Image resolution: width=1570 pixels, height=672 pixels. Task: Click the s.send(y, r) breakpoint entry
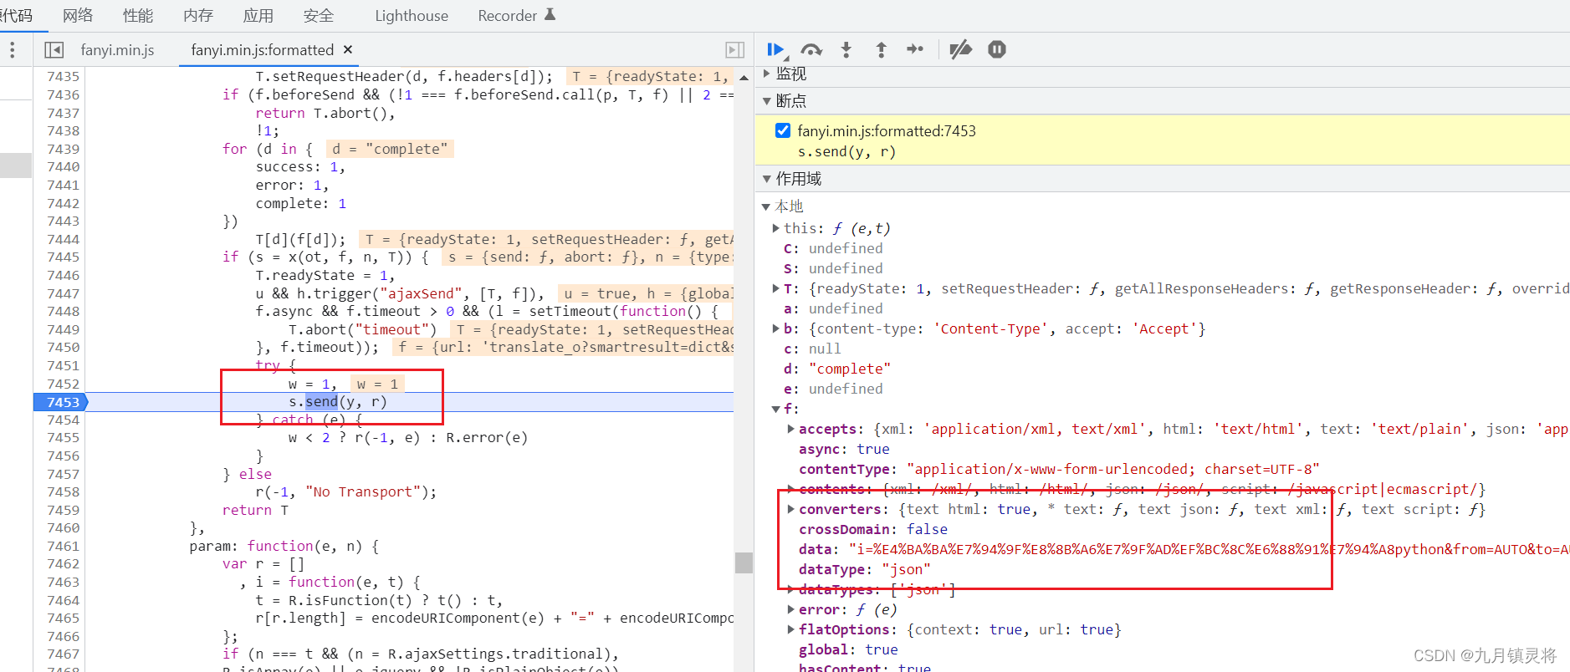[x=846, y=151]
